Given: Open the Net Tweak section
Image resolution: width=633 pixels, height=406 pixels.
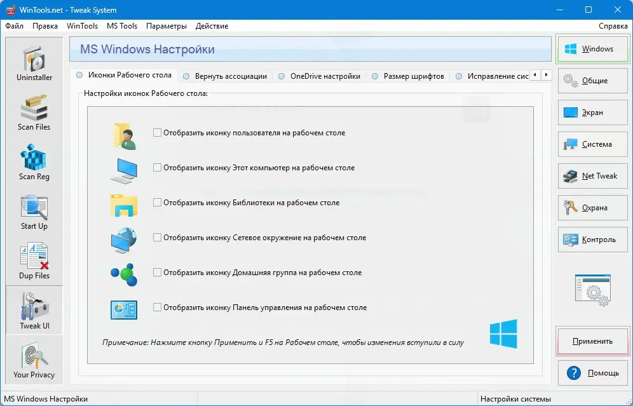Looking at the screenshot, I should (592, 176).
